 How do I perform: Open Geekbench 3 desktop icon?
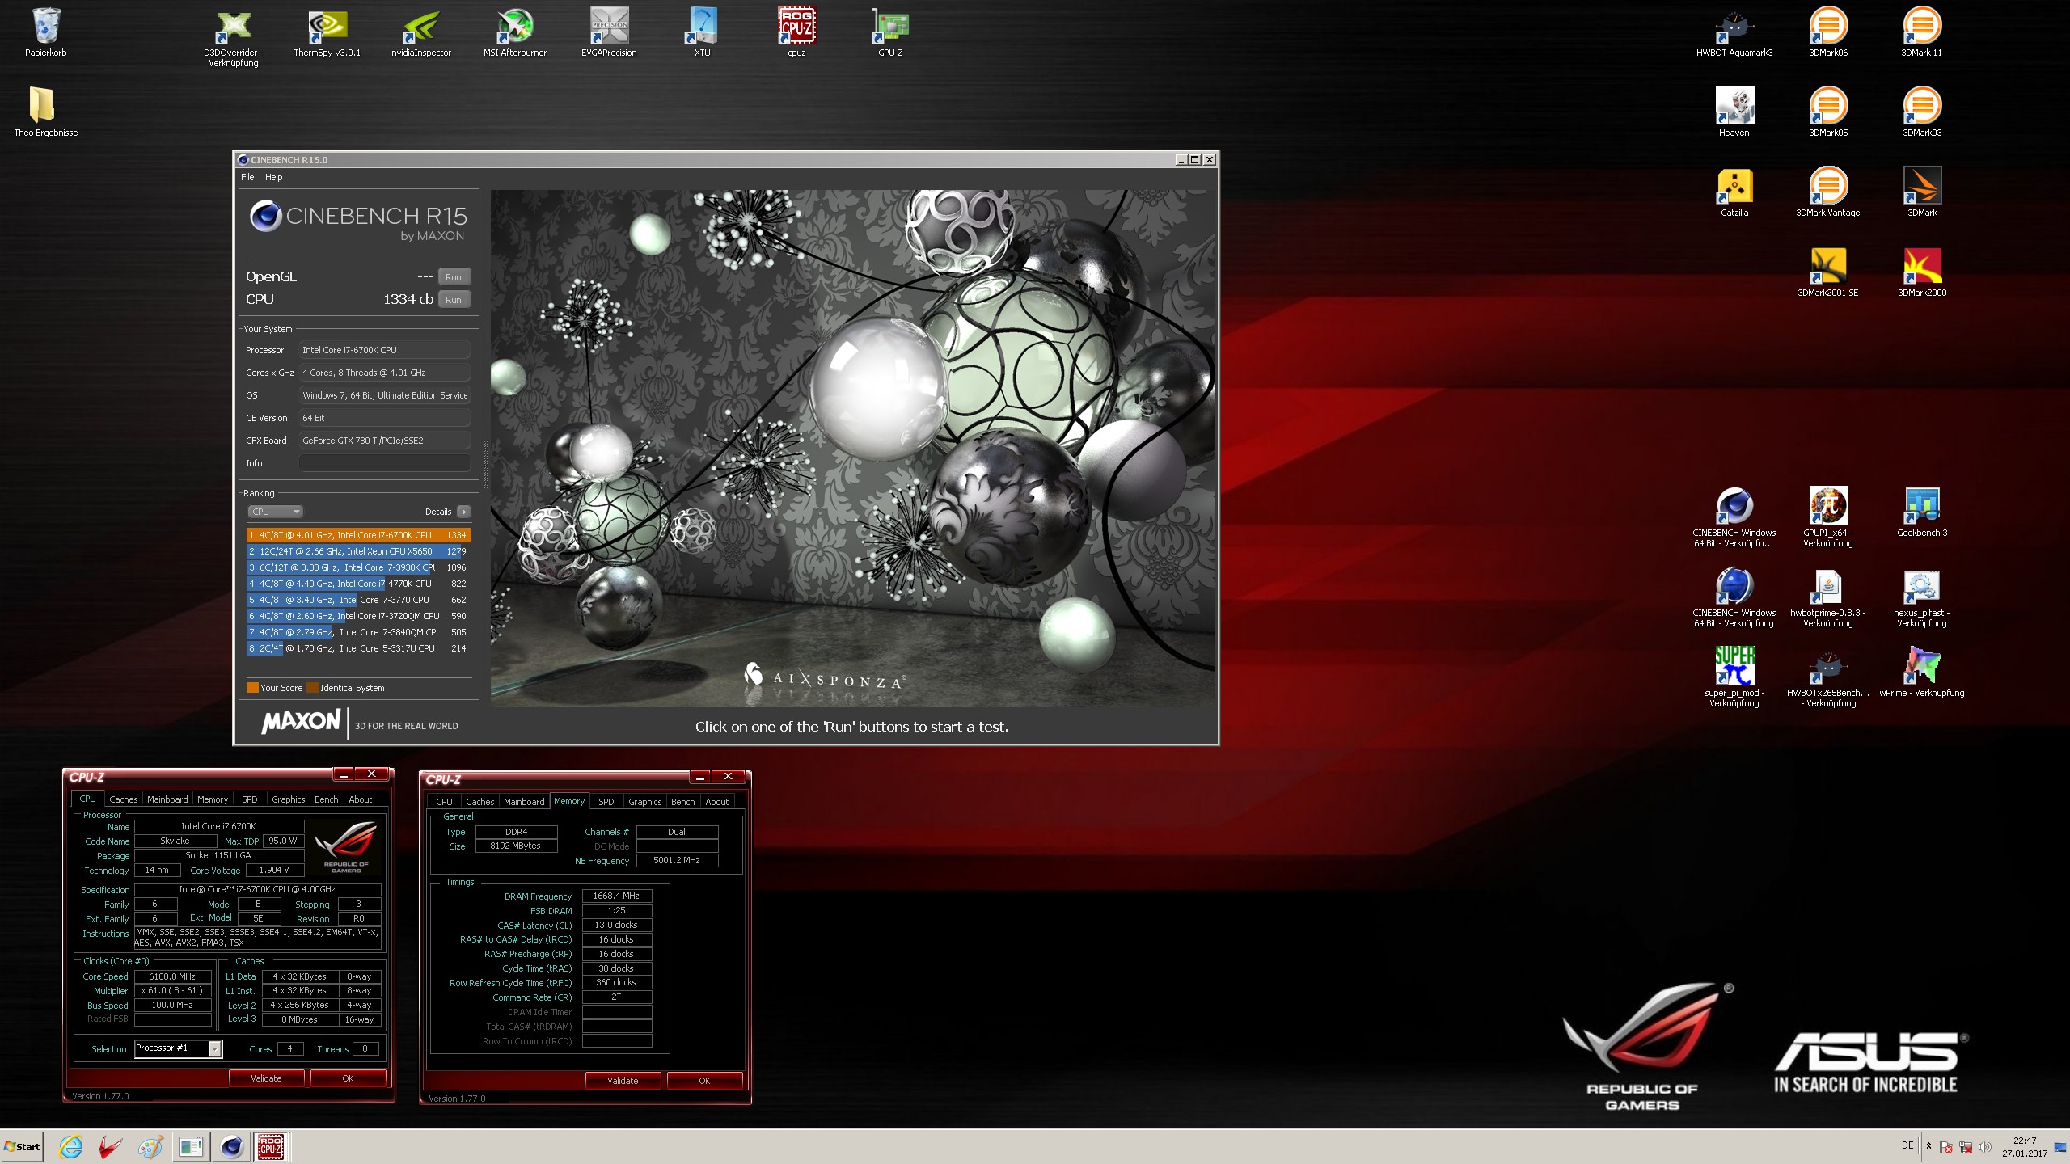tap(1922, 512)
